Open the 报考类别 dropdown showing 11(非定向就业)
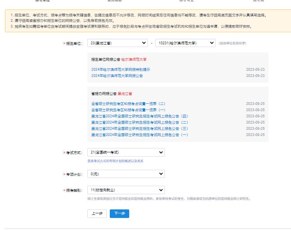291x230 pixels. click(126, 190)
